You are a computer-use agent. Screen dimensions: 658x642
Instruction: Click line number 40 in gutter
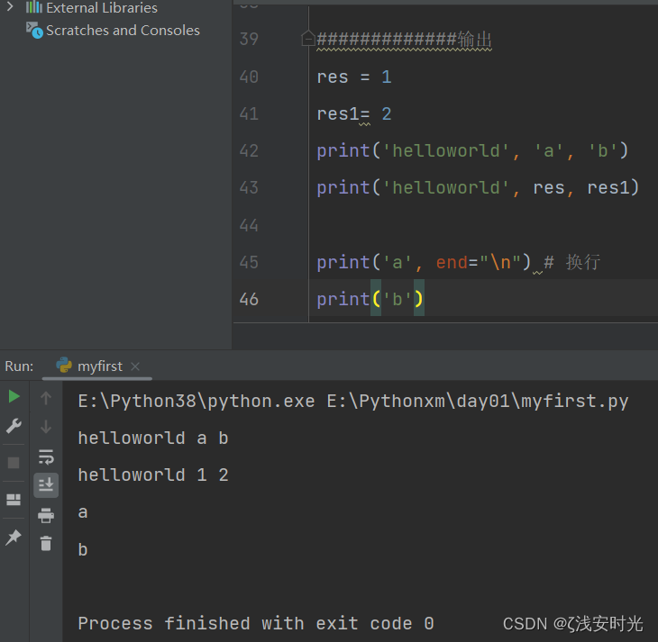[x=249, y=77]
